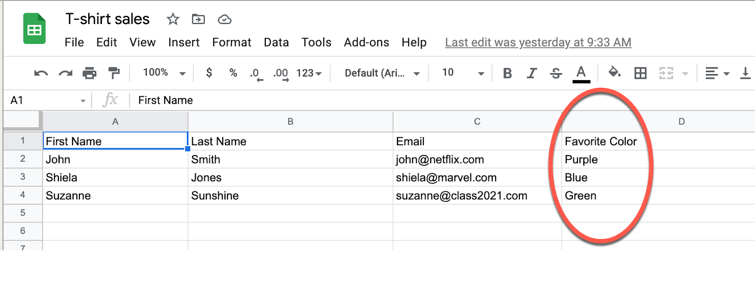Screen dimensions: 755x307
Task: Open the Format menu
Action: [232, 42]
